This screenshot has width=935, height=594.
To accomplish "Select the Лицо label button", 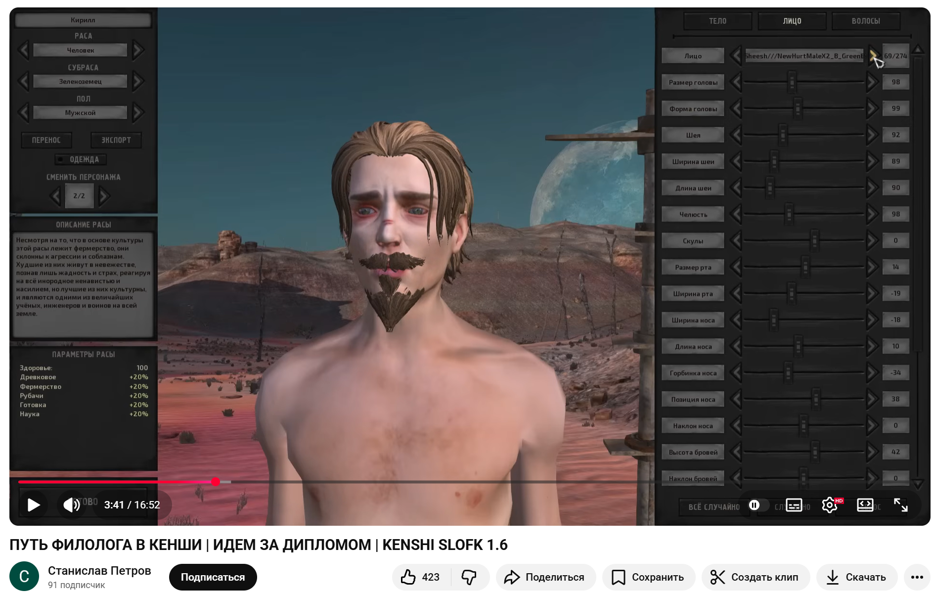I will click(693, 56).
